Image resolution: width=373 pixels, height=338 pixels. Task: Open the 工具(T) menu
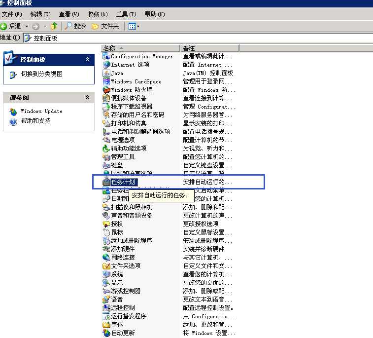pyautogui.click(x=126, y=14)
